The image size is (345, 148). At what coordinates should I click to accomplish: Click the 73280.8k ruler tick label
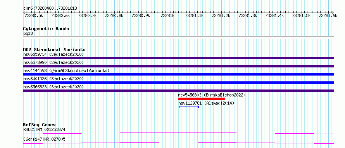114,15
